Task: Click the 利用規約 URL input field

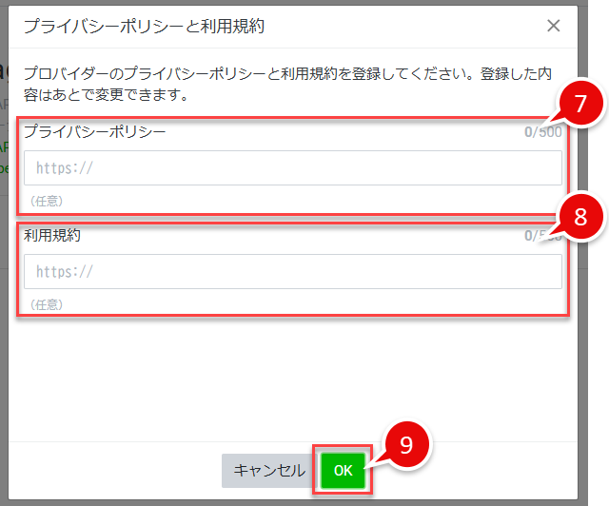Action: (x=293, y=271)
